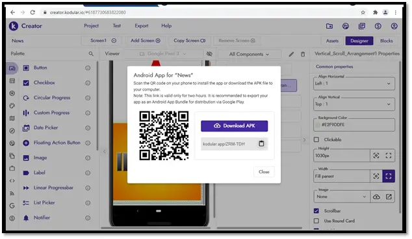This screenshot has width=412, height=239.
Task: Set Width to automatic icon
Action: point(376,176)
